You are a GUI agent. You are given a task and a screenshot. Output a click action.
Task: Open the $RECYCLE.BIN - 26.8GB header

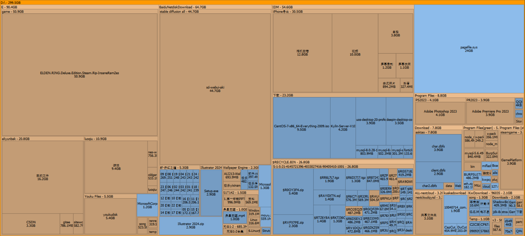pyautogui.click(x=343, y=162)
